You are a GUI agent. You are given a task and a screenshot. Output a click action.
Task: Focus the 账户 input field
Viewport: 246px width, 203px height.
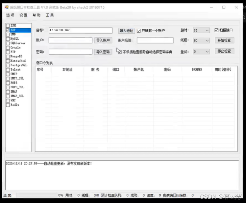(70, 41)
